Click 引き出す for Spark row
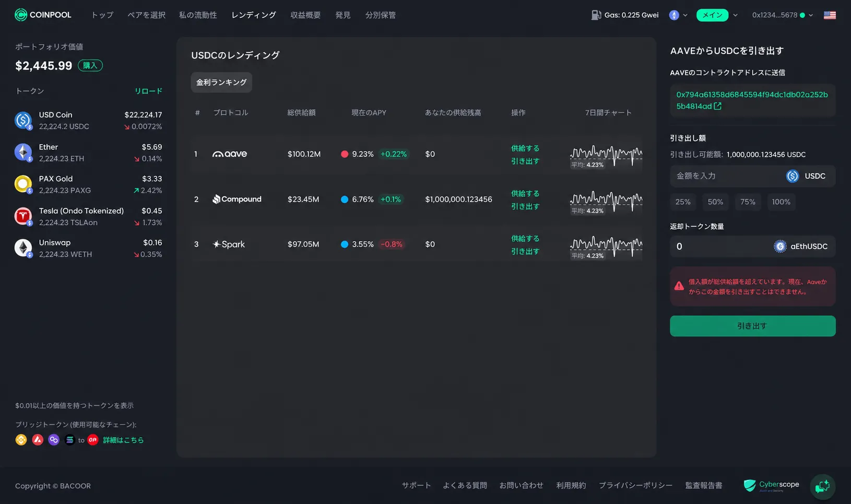Viewport: 851px width, 504px height. pyautogui.click(x=525, y=251)
